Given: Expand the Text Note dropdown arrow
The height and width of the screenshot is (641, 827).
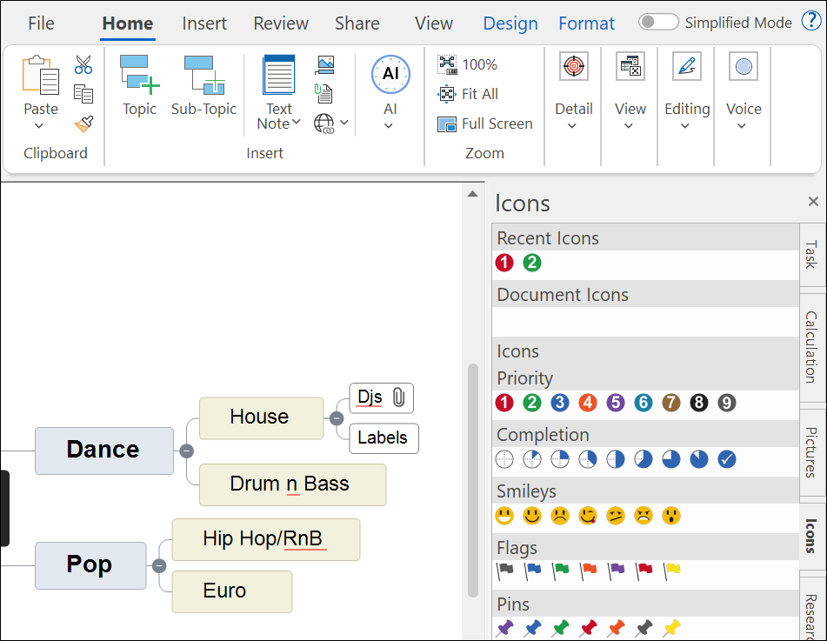Looking at the screenshot, I should tap(297, 123).
